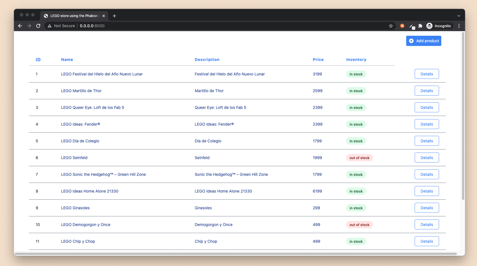Bookmark this page with the star icon
Screen dimensions: 477x266
[391, 26]
